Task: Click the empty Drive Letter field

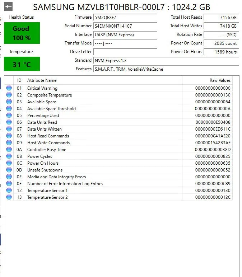Action: point(125,52)
